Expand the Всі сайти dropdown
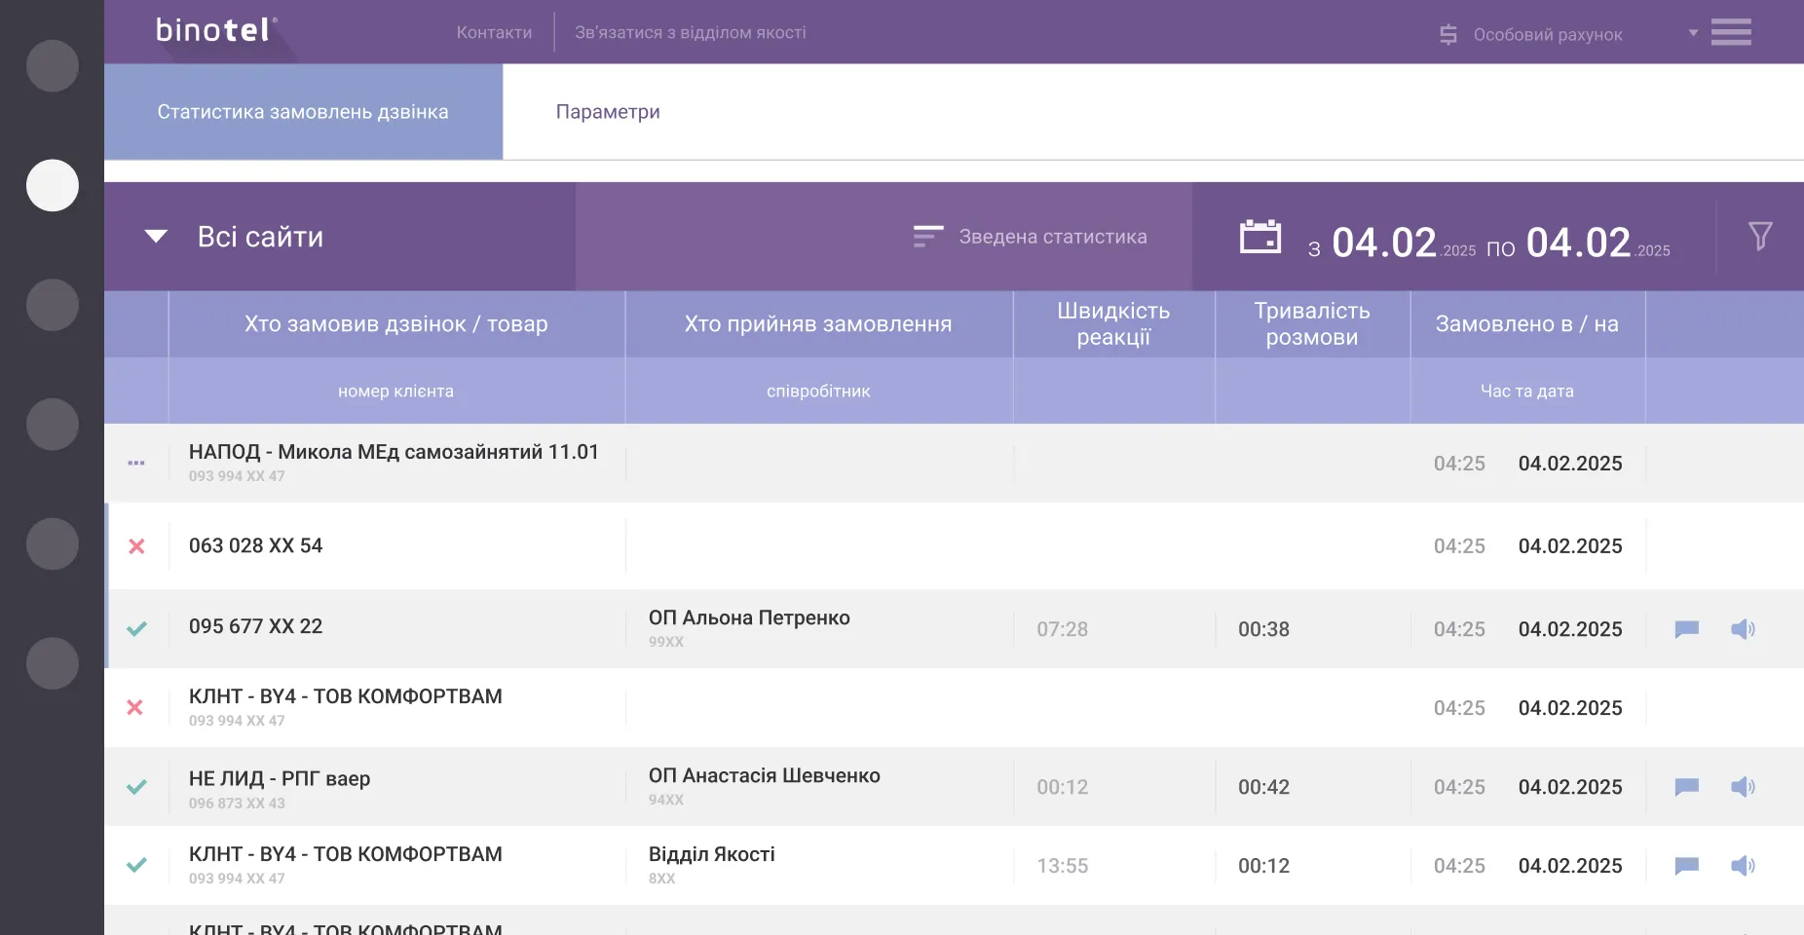This screenshot has height=935, width=1804. [156, 237]
